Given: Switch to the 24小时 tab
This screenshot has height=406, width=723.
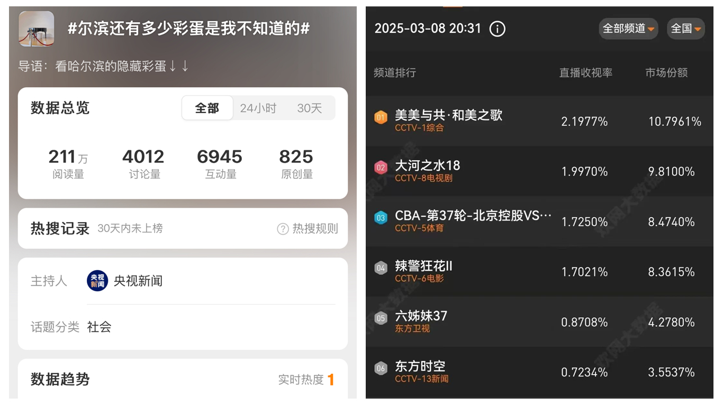Looking at the screenshot, I should [x=258, y=108].
